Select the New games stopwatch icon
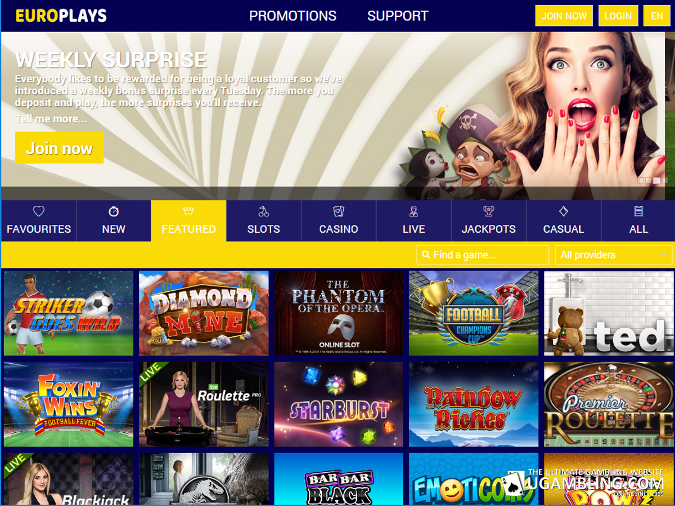 (114, 220)
